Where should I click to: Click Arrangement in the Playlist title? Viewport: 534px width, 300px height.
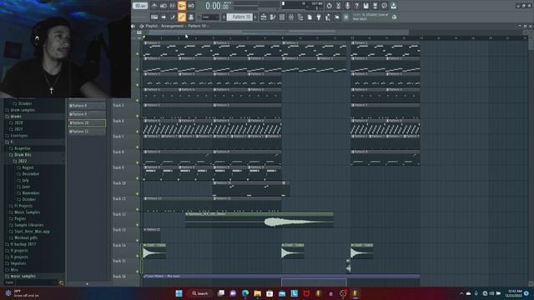click(172, 26)
